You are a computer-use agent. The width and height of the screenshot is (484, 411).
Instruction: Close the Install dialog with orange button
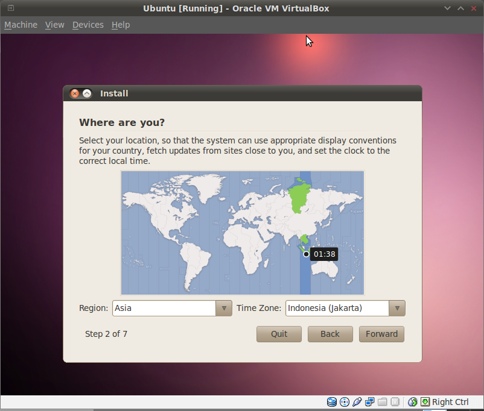75,93
